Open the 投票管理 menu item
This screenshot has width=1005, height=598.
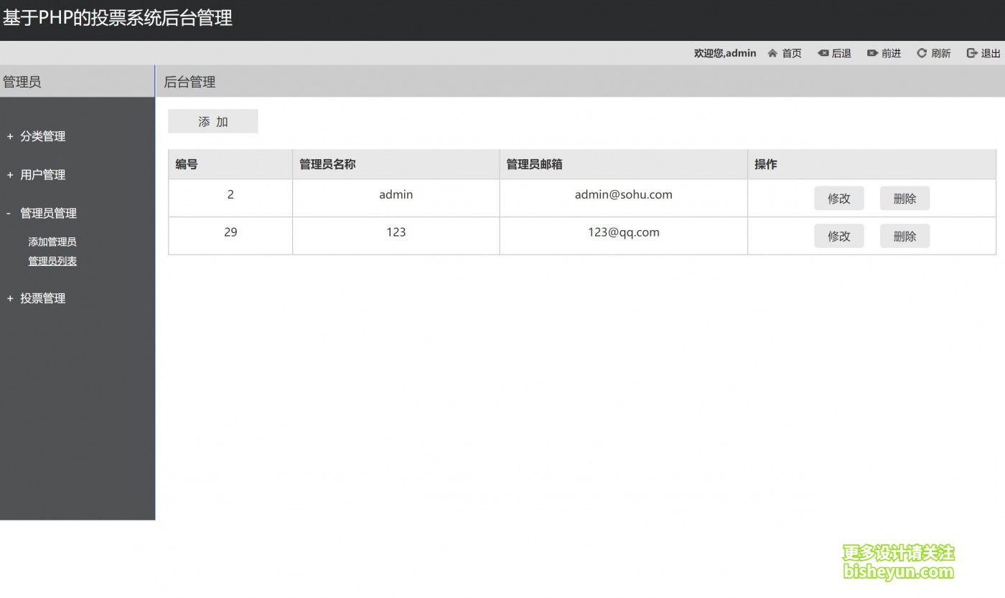(43, 298)
